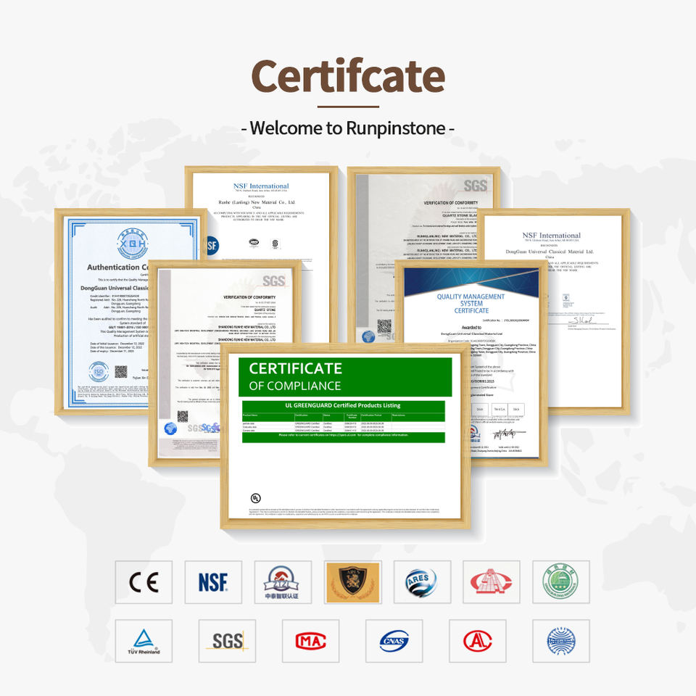Open the NSF International Runhe (Lanling) certificate
The height and width of the screenshot is (696, 696).
pyautogui.click(x=262, y=213)
